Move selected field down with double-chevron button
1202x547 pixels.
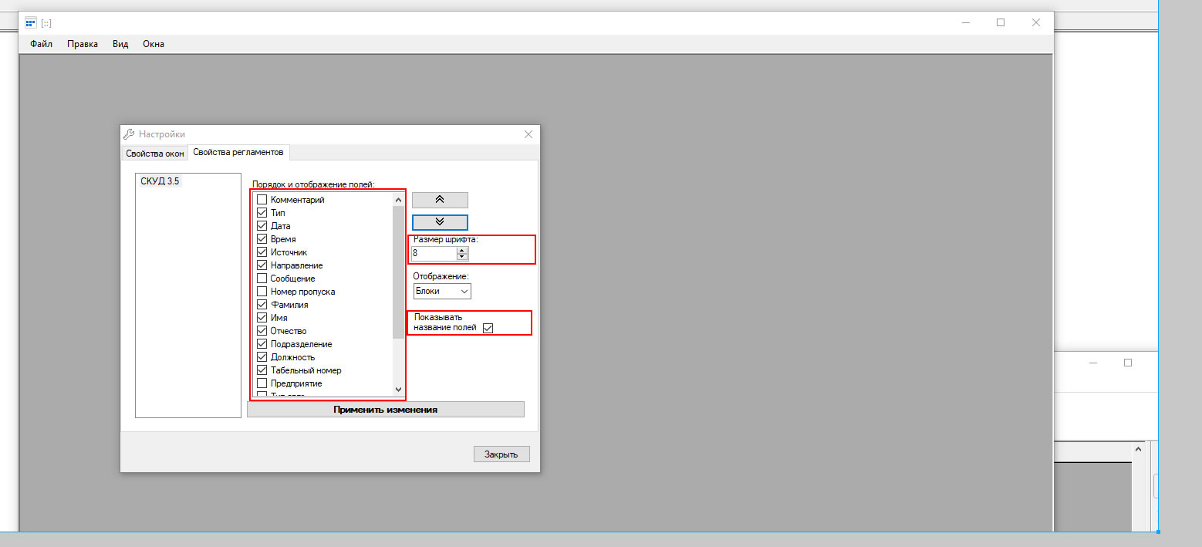440,222
